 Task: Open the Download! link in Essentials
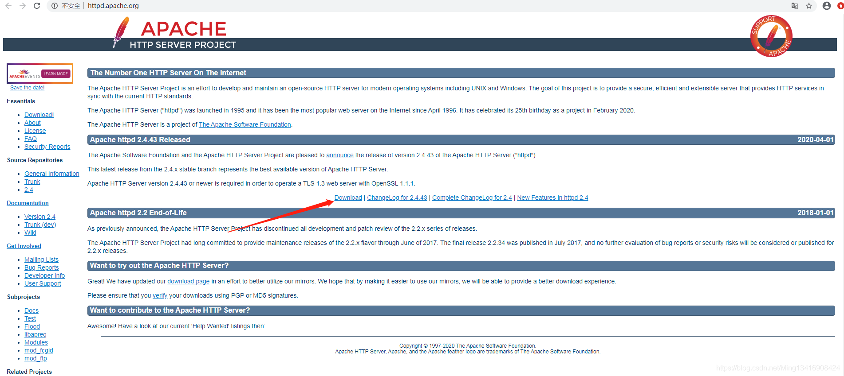click(39, 115)
